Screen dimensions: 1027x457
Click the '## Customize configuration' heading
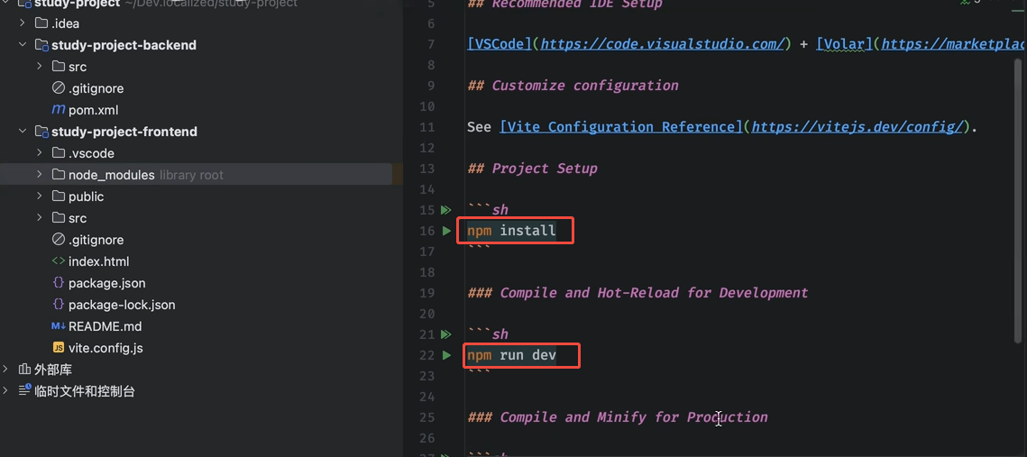tap(573, 85)
